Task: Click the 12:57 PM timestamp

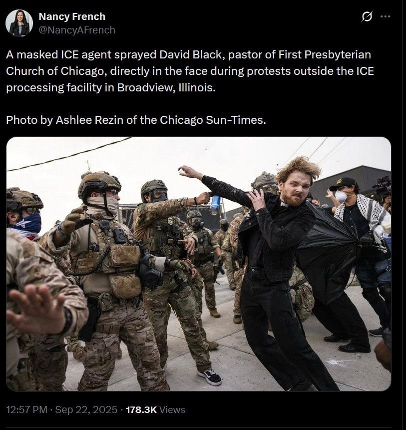Action: 26,410
